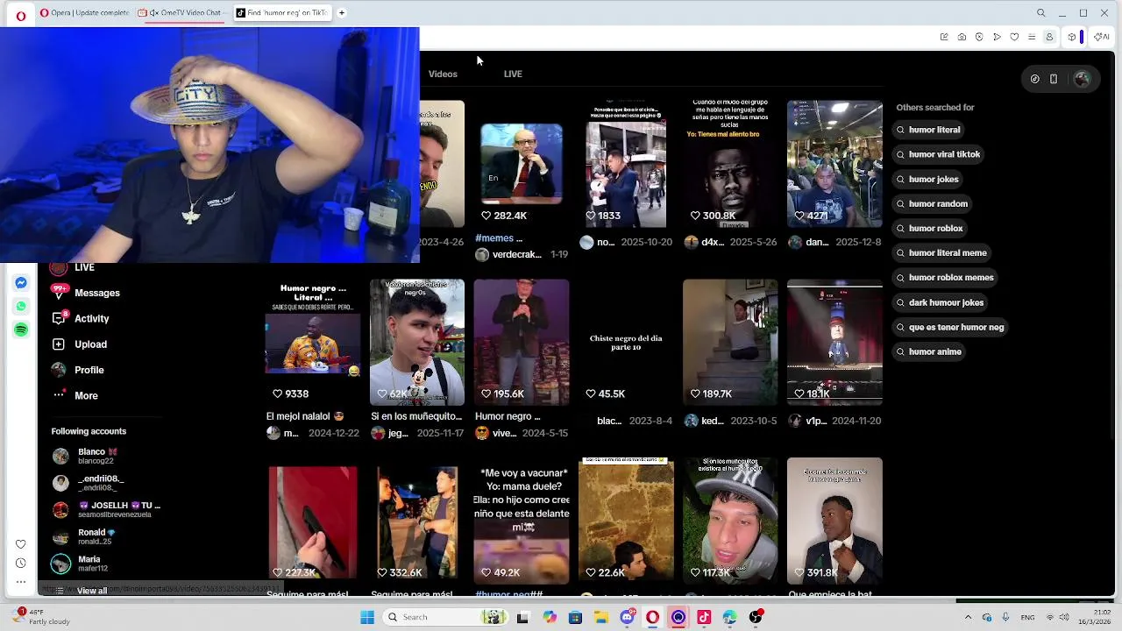Switch to the LIVE search tab
This screenshot has width=1122, height=631.
tap(513, 74)
